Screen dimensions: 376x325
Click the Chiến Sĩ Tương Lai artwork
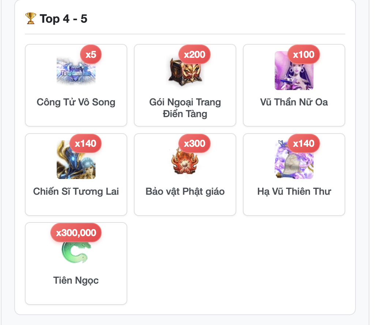[76, 160]
